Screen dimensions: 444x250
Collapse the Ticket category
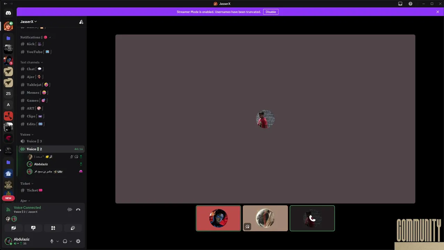pos(27,184)
